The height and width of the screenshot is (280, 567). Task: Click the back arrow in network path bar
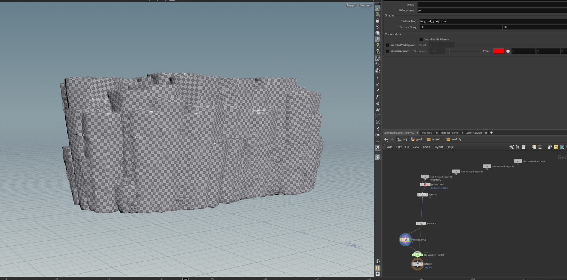point(386,139)
